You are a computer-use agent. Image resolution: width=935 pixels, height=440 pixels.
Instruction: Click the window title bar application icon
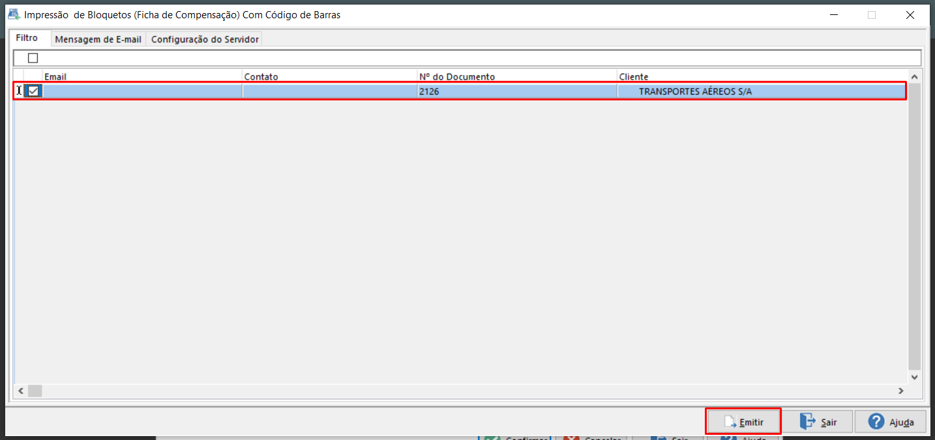(13, 14)
